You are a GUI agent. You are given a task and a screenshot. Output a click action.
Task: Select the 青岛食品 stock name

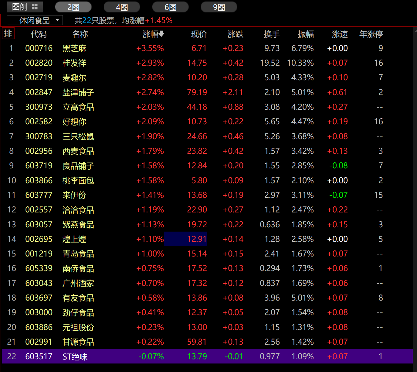click(78, 254)
